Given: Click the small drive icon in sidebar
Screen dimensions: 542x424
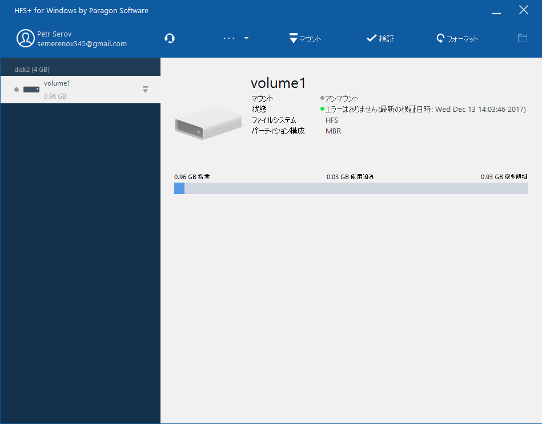Looking at the screenshot, I should point(31,90).
